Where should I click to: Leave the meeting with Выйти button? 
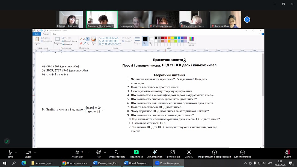287,154
